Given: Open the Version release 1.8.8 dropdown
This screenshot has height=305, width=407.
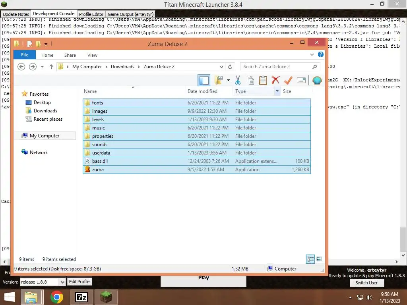Looking at the screenshot, I should (43, 282).
